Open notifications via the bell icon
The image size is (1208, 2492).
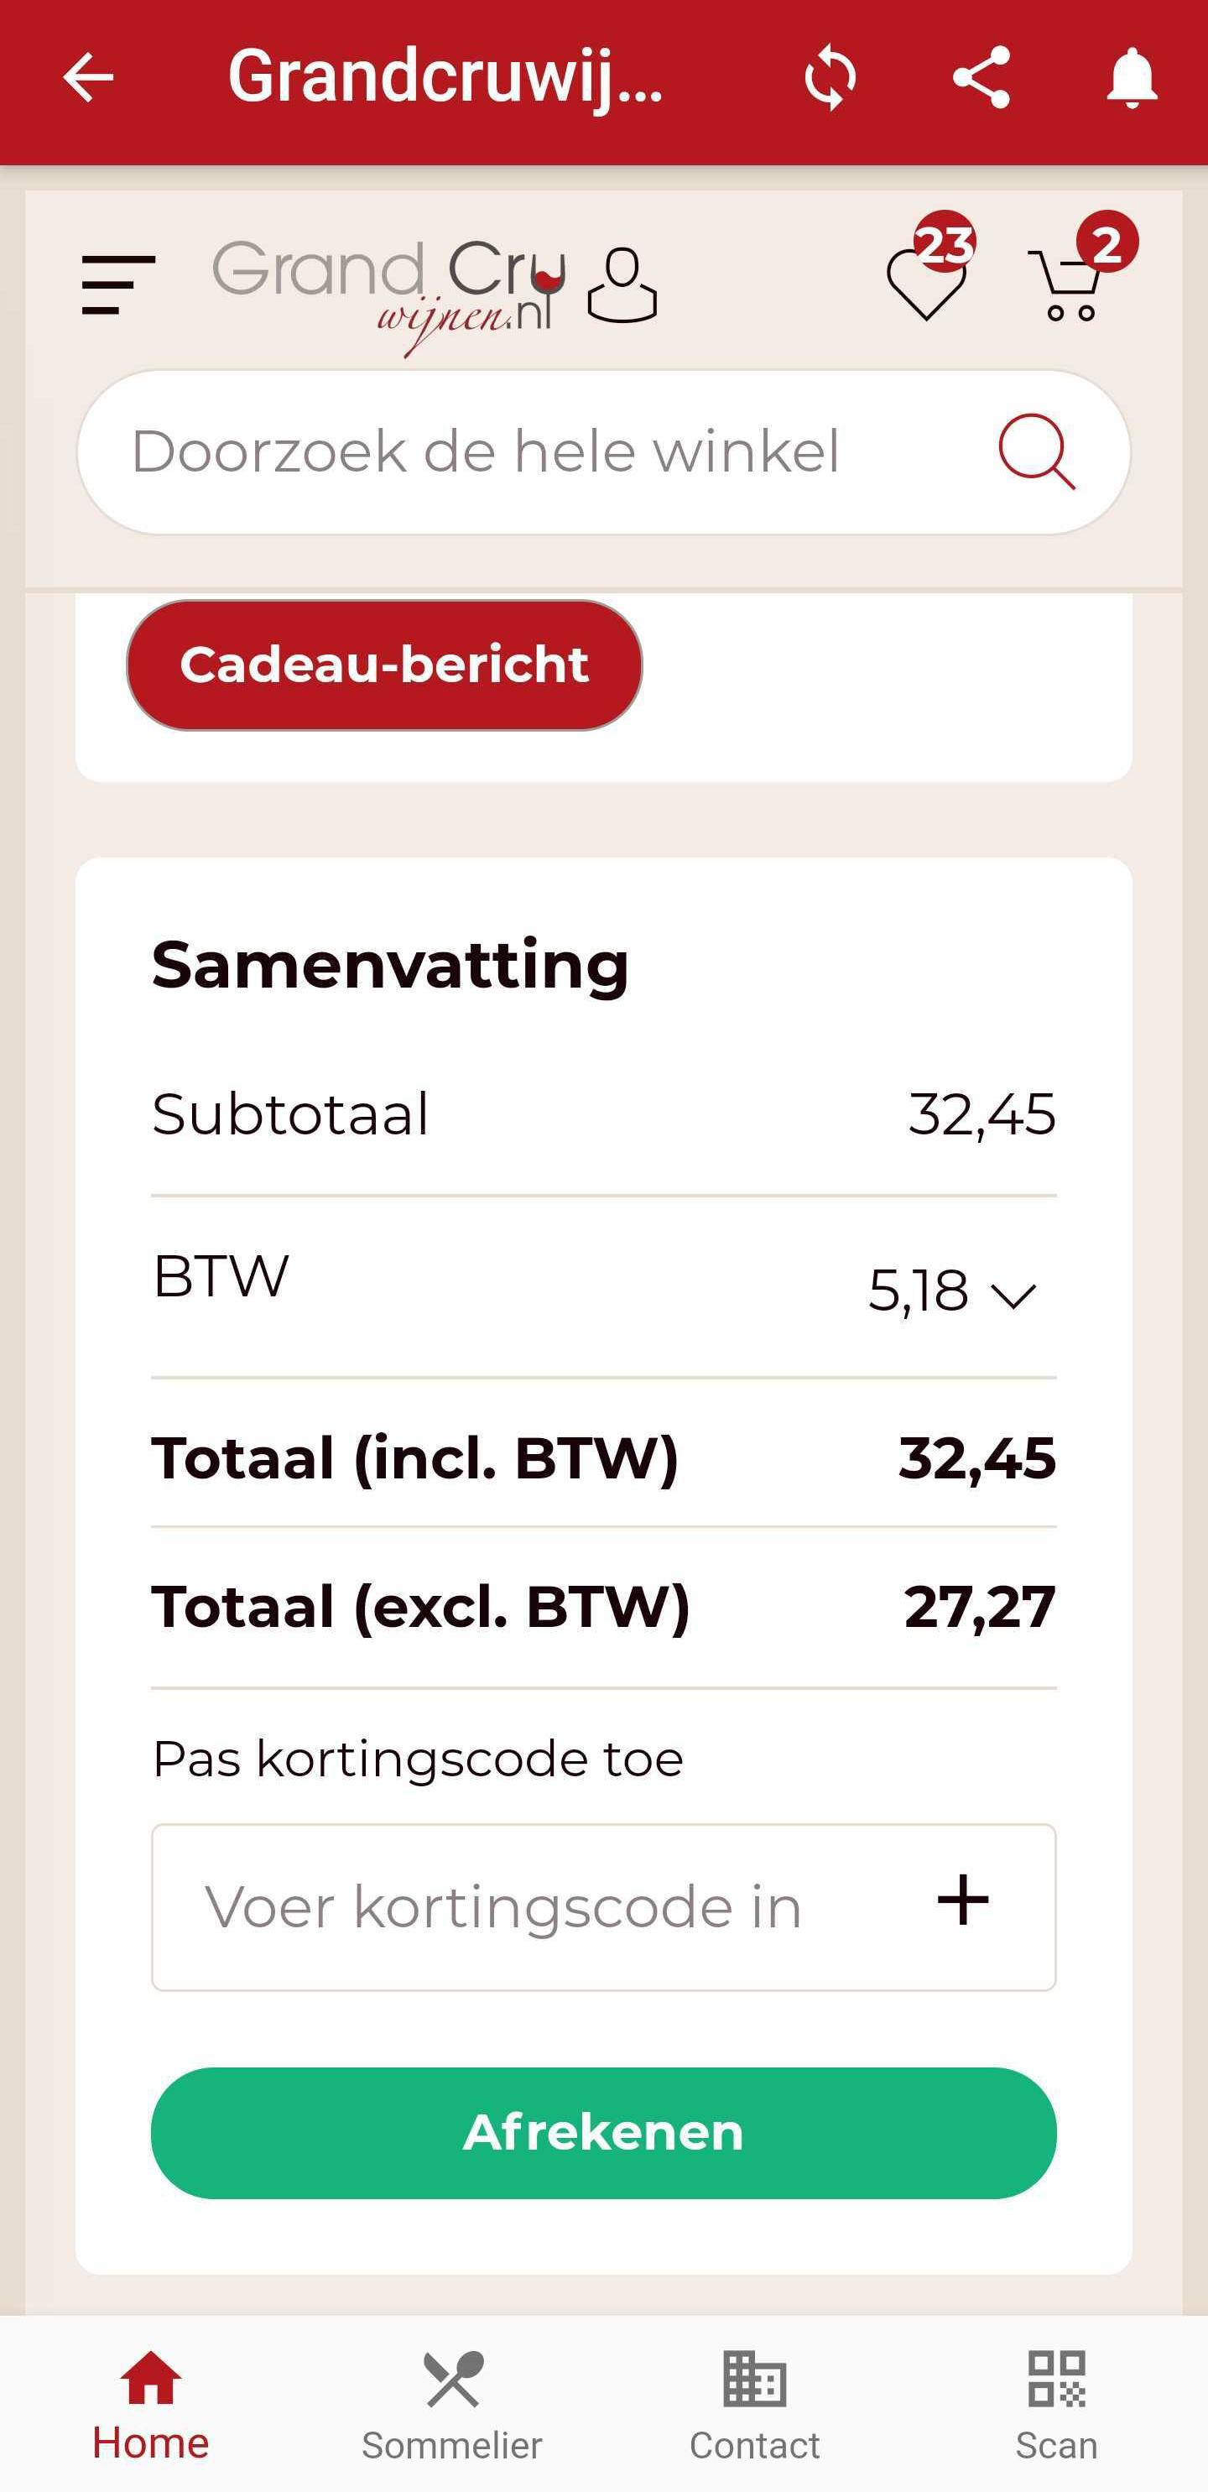(x=1132, y=77)
